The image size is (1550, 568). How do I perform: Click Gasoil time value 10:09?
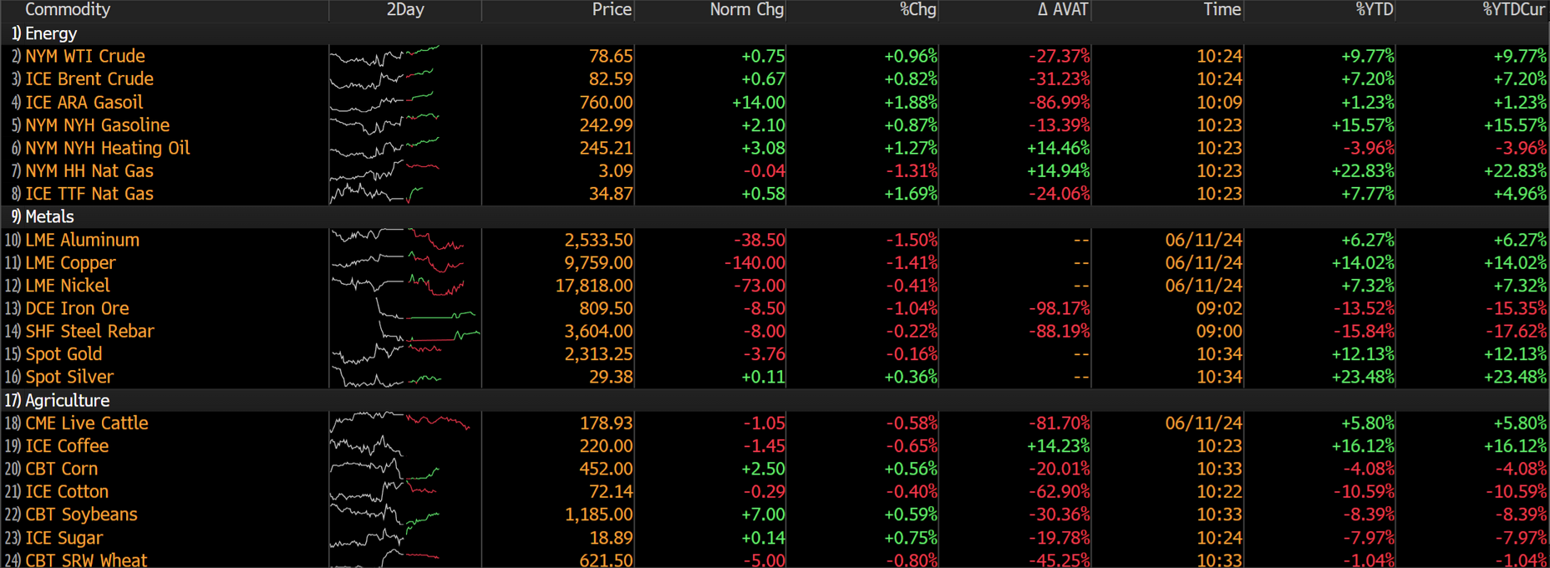tap(1219, 102)
